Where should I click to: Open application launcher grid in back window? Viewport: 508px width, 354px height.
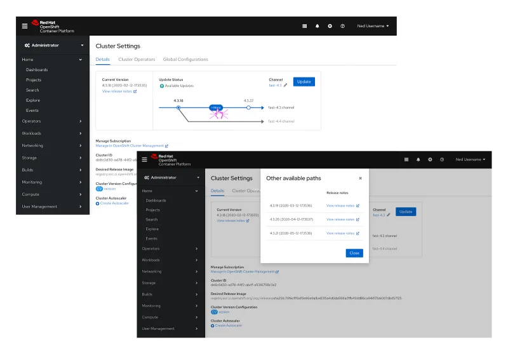tap(305, 26)
